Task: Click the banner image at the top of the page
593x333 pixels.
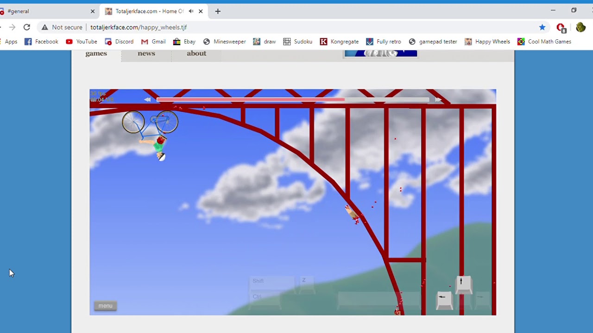Action: 381,54
